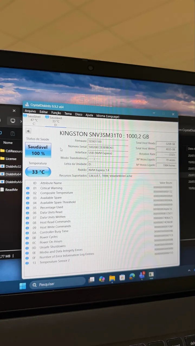Screen dimensions: 195x346
Task: Select the C: drive tab at 47 °C
Action: coord(33,120)
